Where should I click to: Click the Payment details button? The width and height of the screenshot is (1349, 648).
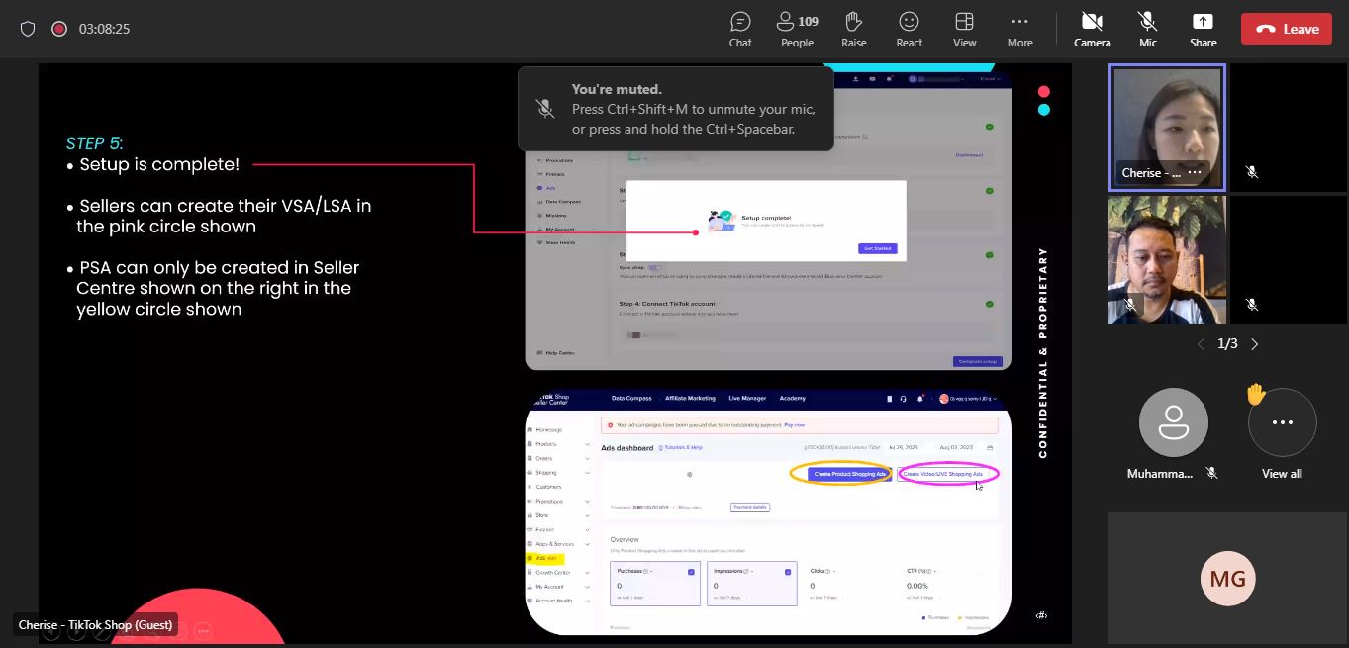pos(749,507)
